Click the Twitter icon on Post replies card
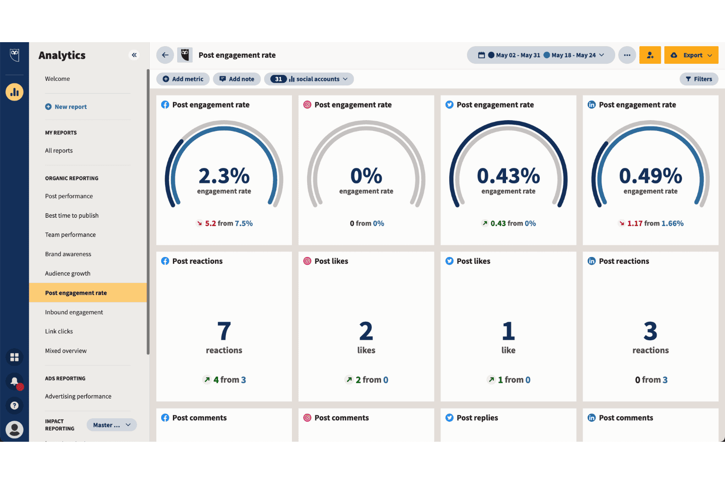Screen dimensions: 725x484 (x=449, y=418)
